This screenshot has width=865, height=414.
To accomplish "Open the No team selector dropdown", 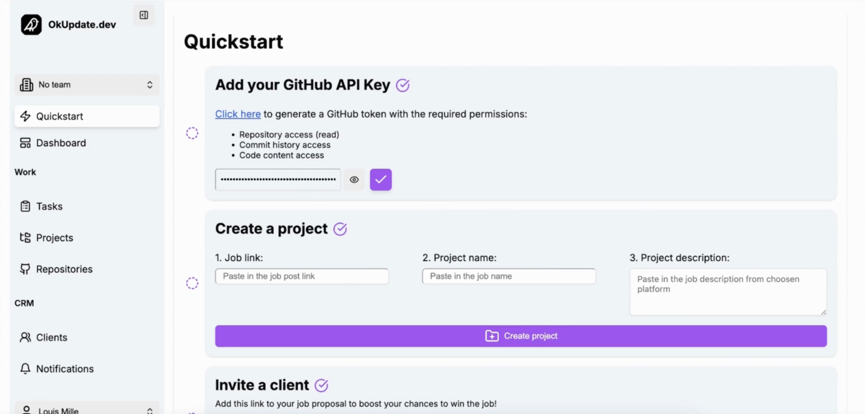I will 87,85.
